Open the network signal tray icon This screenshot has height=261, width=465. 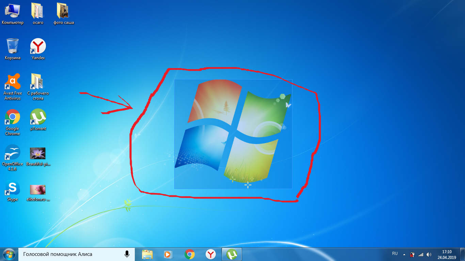(421, 254)
